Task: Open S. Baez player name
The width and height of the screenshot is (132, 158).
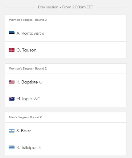Action: click(x=24, y=131)
